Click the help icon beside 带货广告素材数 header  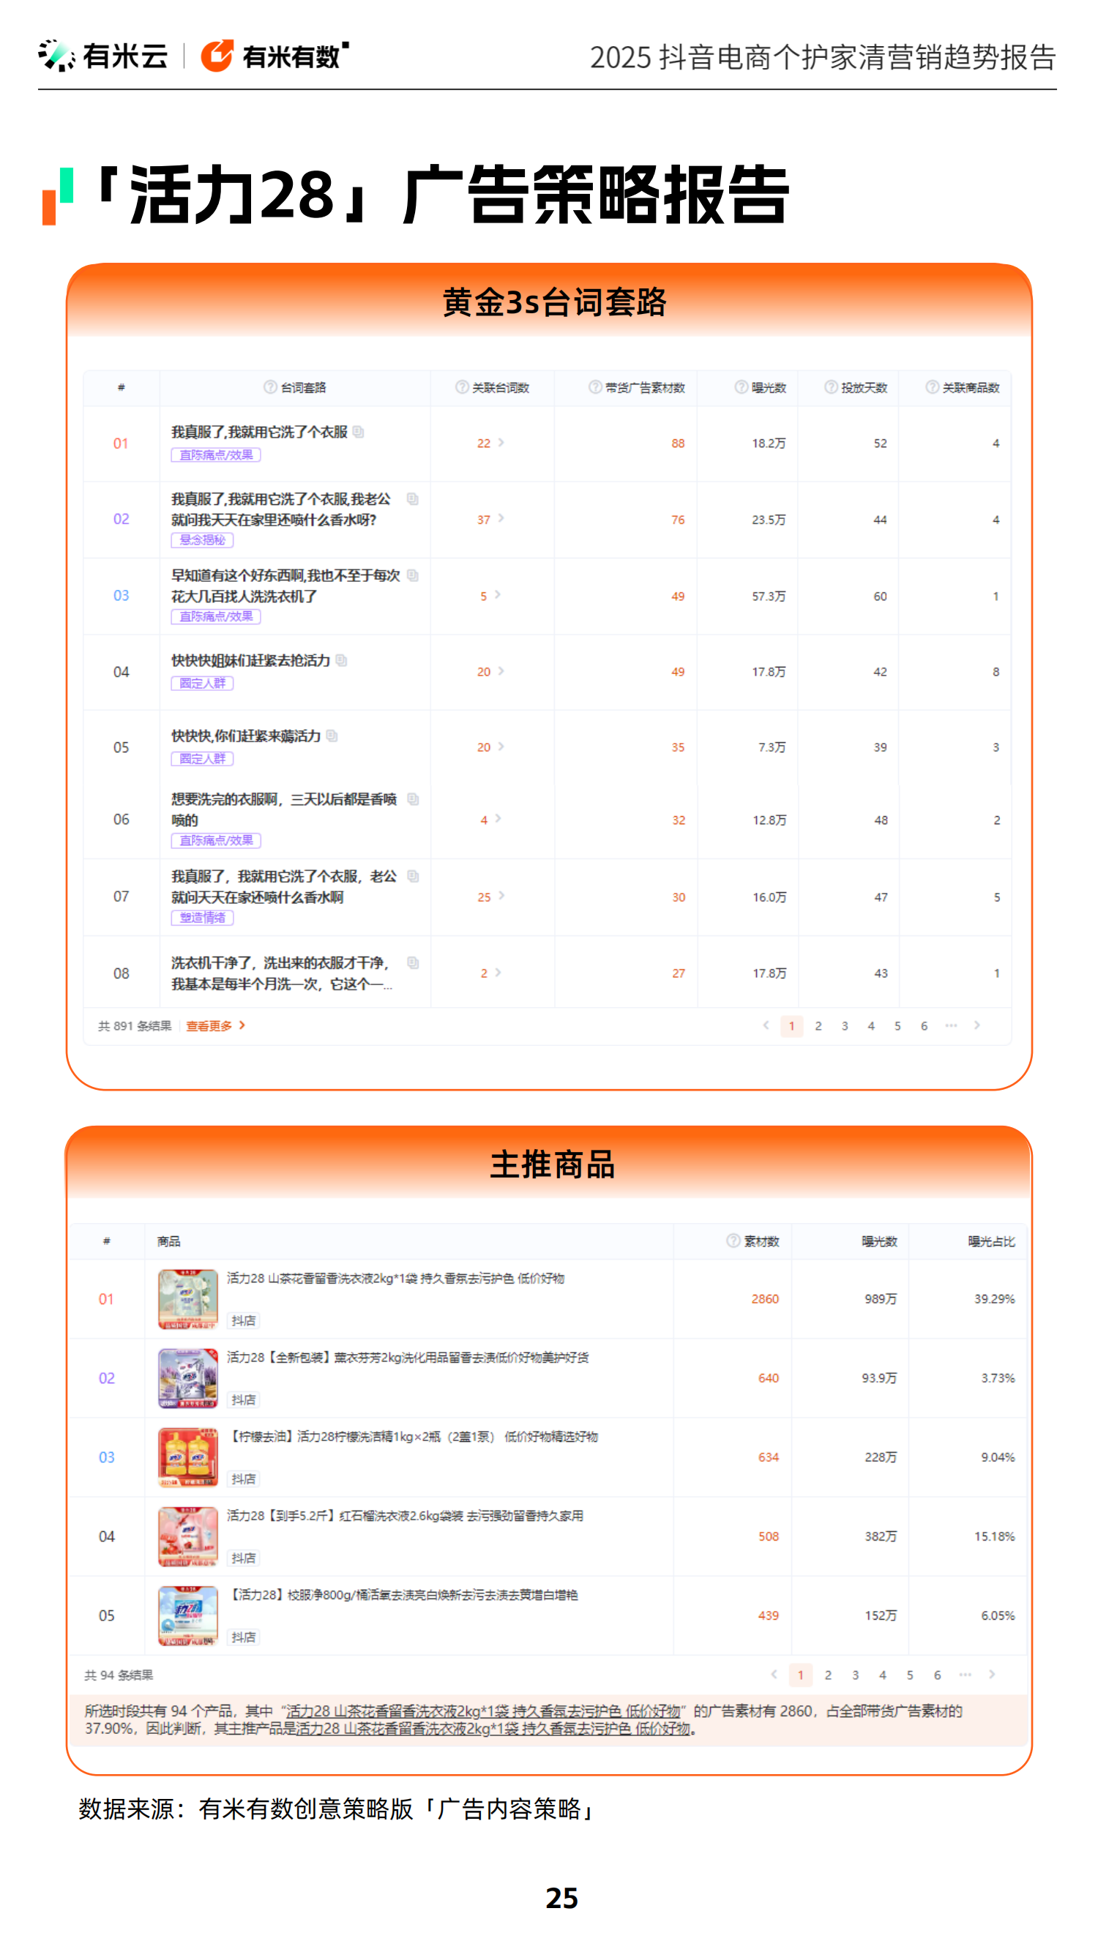click(595, 387)
